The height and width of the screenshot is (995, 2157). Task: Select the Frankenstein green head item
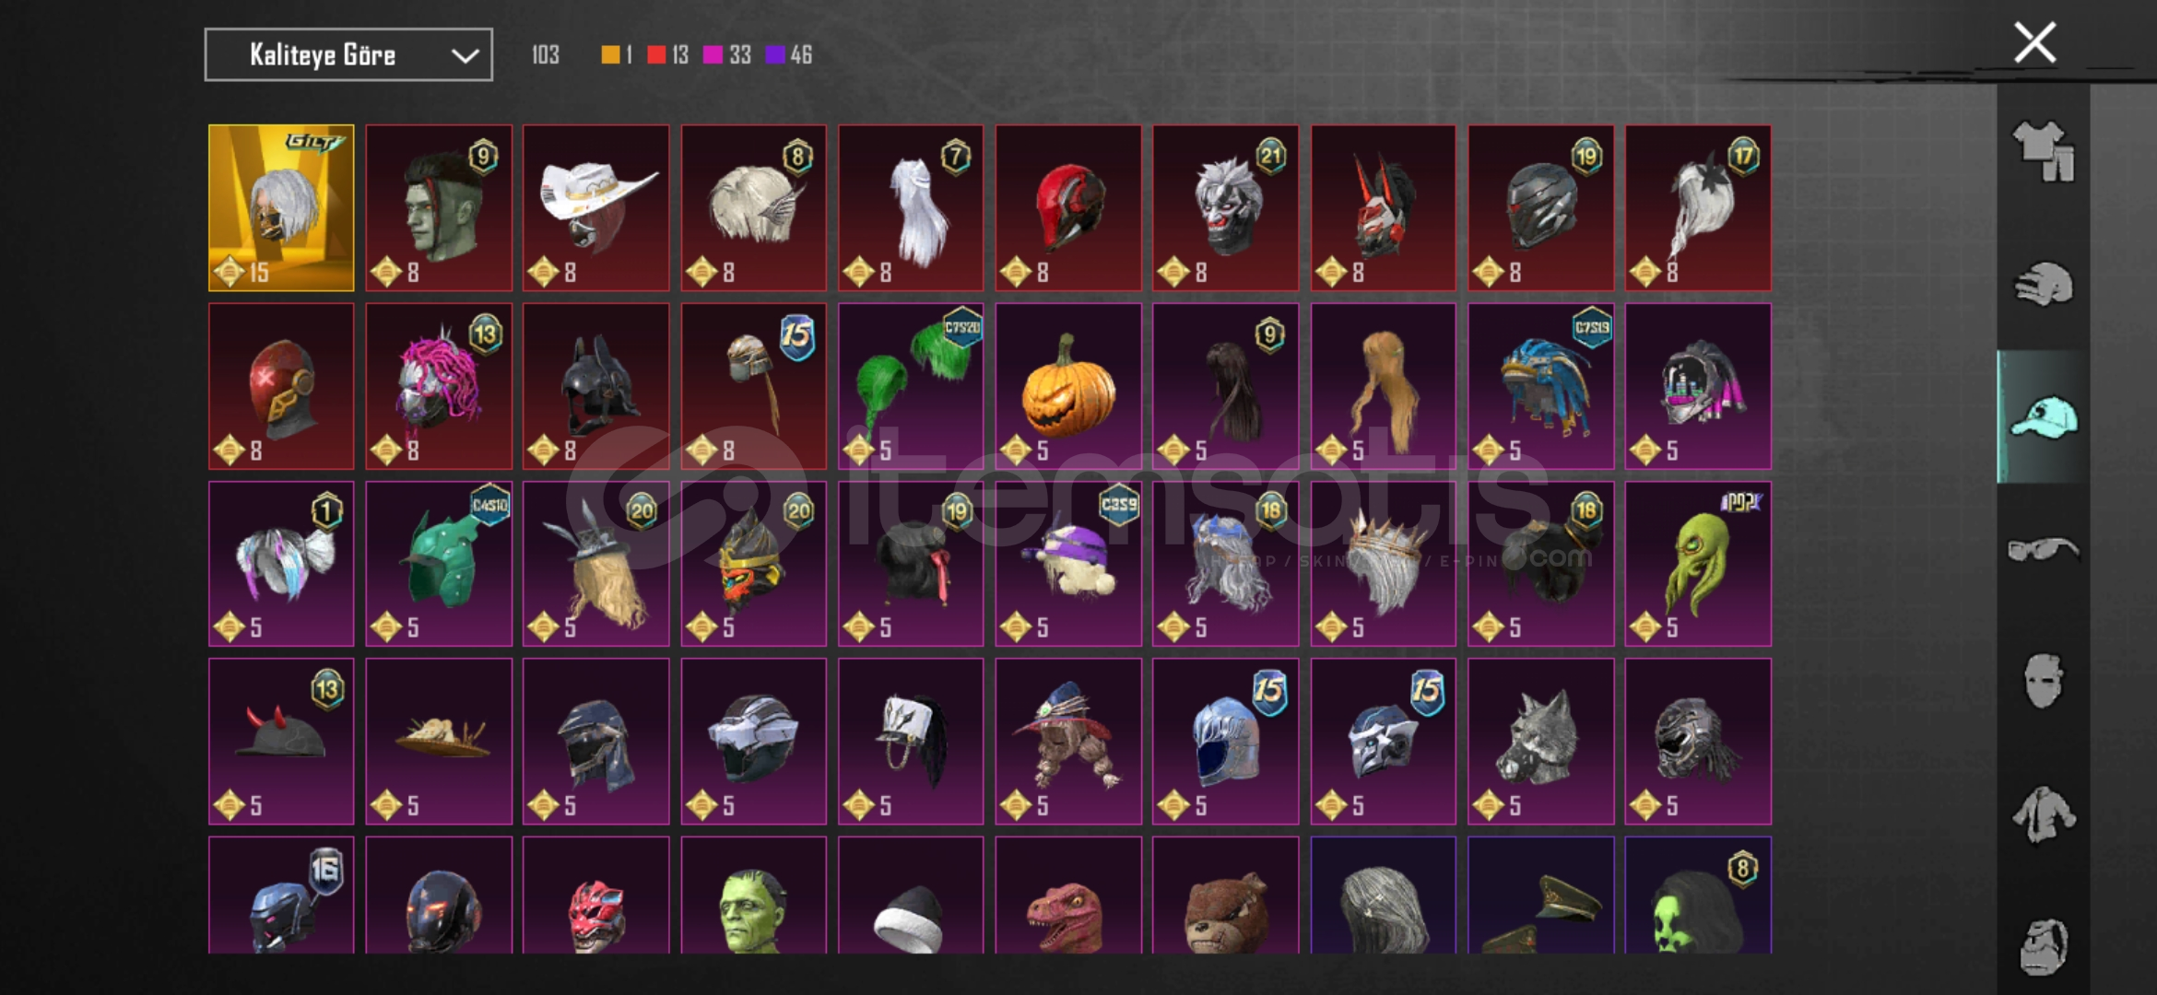pos(754,895)
